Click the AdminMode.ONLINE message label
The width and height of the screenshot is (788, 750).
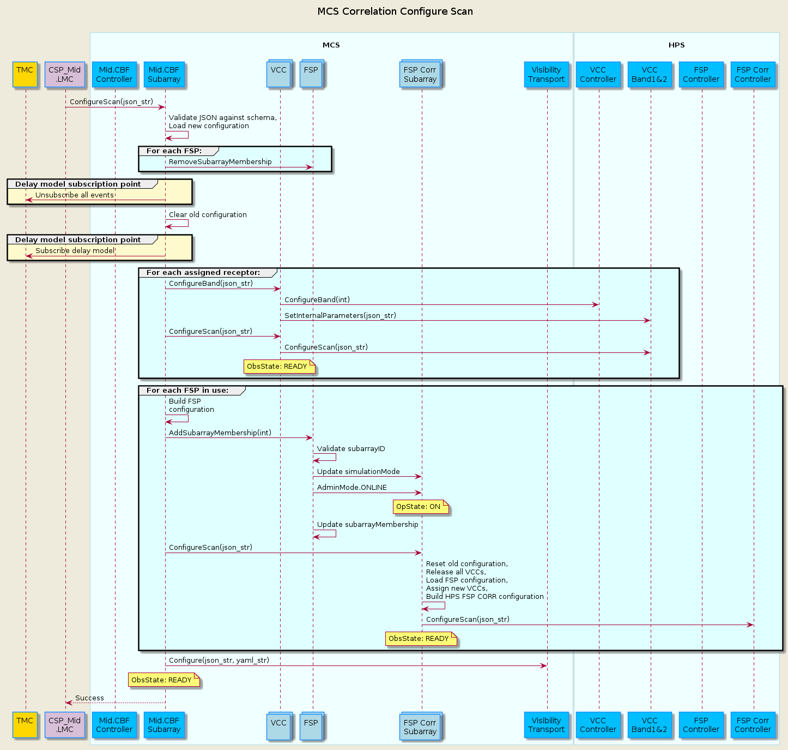[x=352, y=488]
